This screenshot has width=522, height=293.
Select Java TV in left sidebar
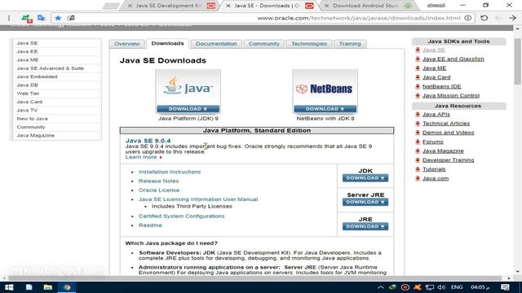pyautogui.click(x=56, y=110)
